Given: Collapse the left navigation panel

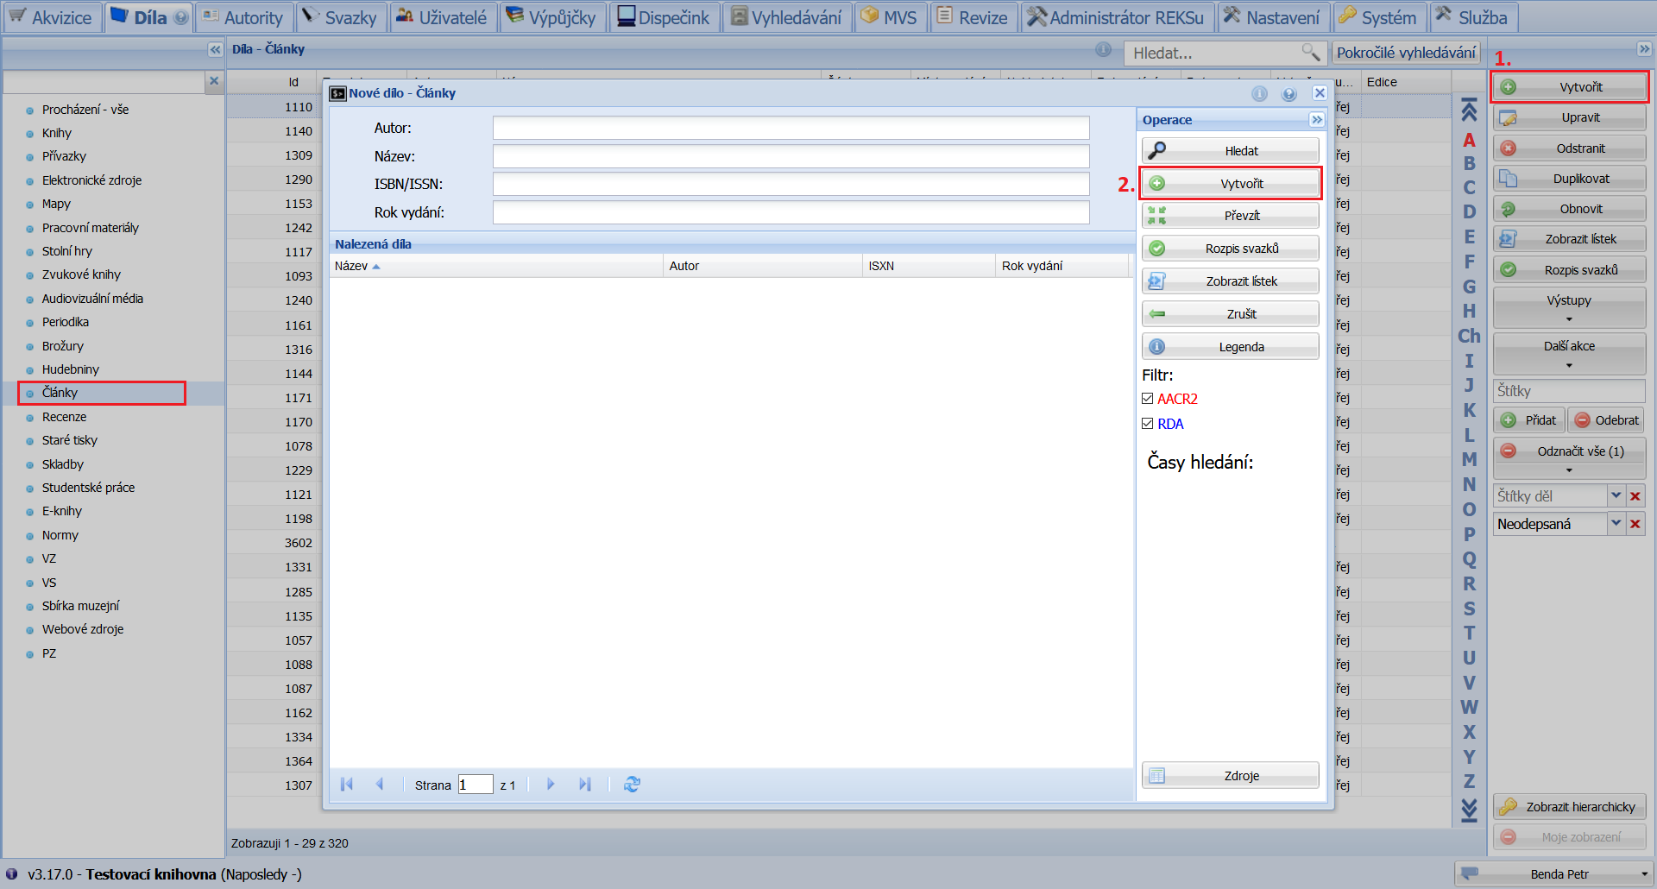Looking at the screenshot, I should pos(215,49).
